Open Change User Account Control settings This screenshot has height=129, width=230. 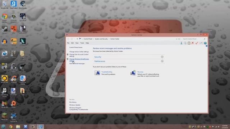tap(79, 55)
